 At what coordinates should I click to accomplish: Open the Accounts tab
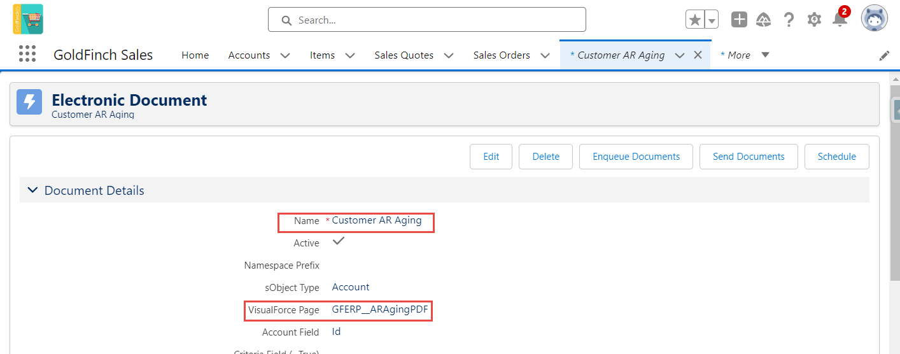point(249,55)
